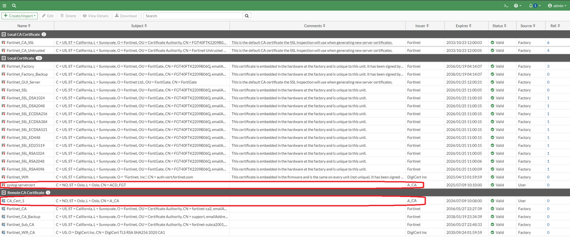This screenshot has height=237, width=570.
Task: Select the Fortinet_SSL_ECDSA384 row name
Action: 26,122
